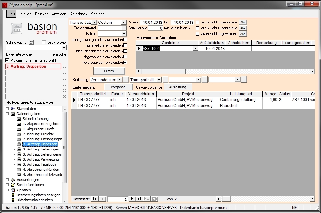This screenshot has width=321, height=213.
Task: Go to next record in Datensatz navigator
Action: pyautogui.click(x=132, y=199)
